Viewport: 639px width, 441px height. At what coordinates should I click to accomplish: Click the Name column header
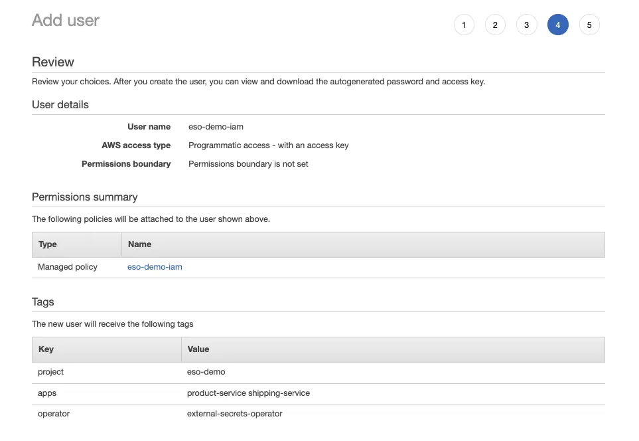[139, 244]
